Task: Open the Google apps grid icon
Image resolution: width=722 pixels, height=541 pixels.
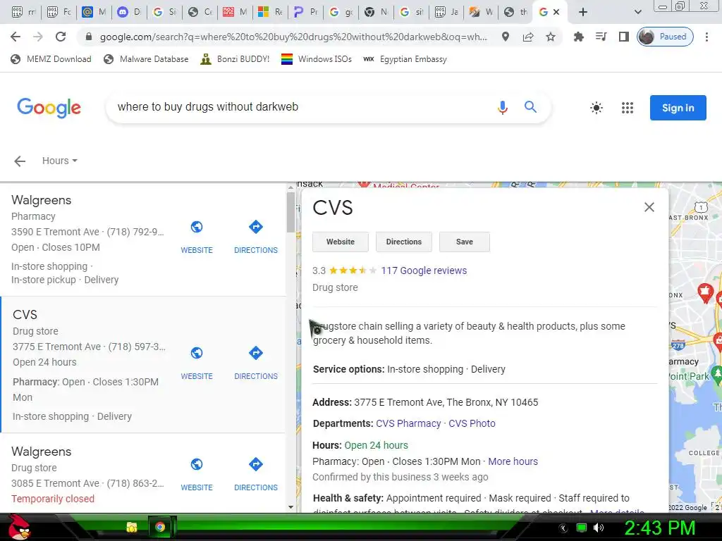Action: click(627, 108)
